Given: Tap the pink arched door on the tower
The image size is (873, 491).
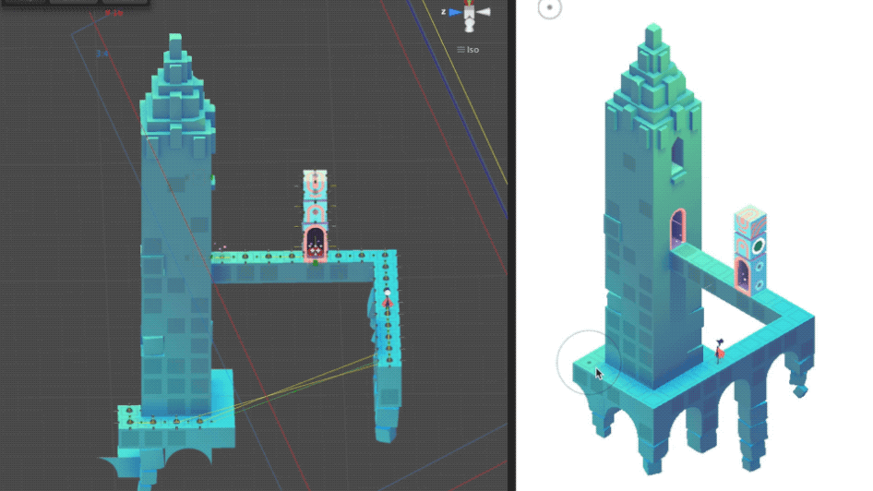Looking at the screenshot, I should click(x=678, y=232).
